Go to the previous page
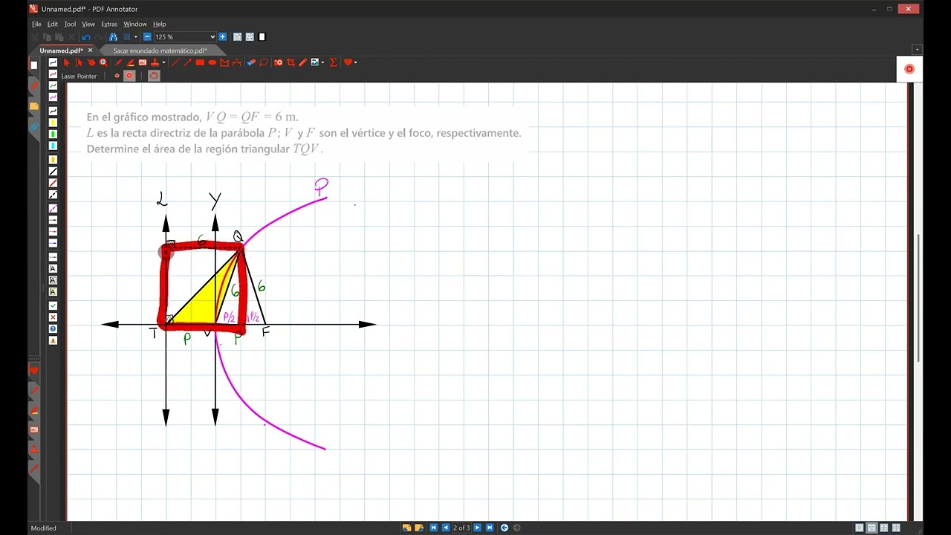The height and width of the screenshot is (535, 951). pyautogui.click(x=446, y=528)
